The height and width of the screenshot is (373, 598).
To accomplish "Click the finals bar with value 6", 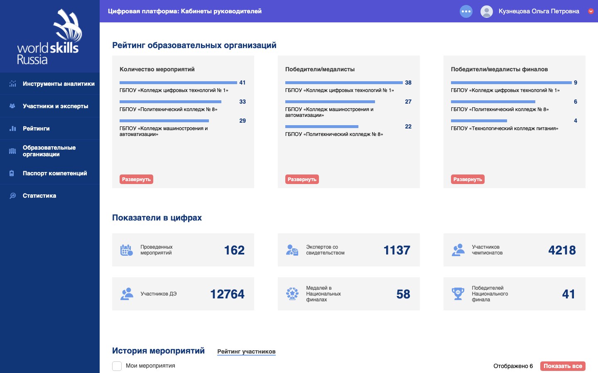I will [x=493, y=102].
